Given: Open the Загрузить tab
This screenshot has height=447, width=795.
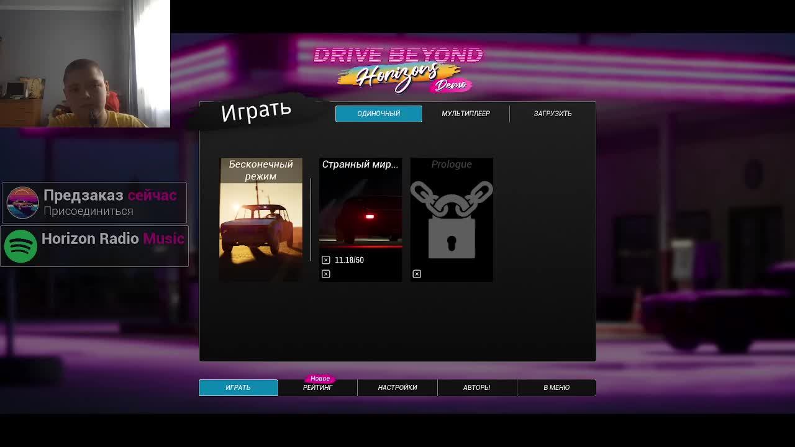Looking at the screenshot, I should coord(553,114).
